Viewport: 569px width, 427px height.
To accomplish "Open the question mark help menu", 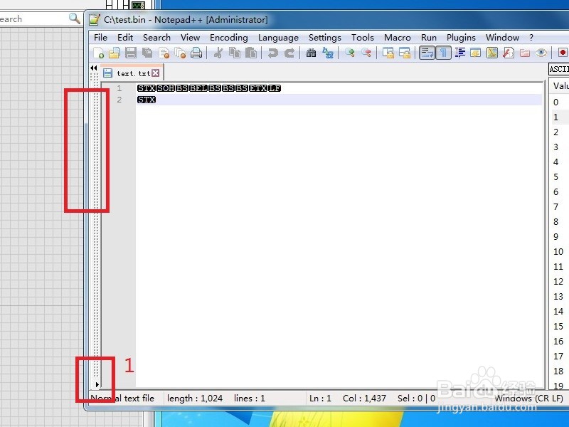I will (531, 38).
